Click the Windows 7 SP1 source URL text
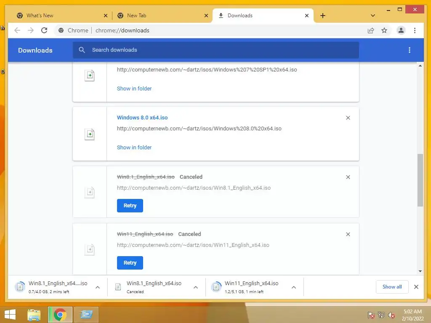This screenshot has height=323, width=431. coord(207,70)
